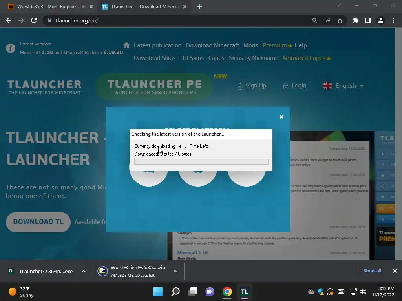Open the Mods menu link

pyautogui.click(x=250, y=45)
